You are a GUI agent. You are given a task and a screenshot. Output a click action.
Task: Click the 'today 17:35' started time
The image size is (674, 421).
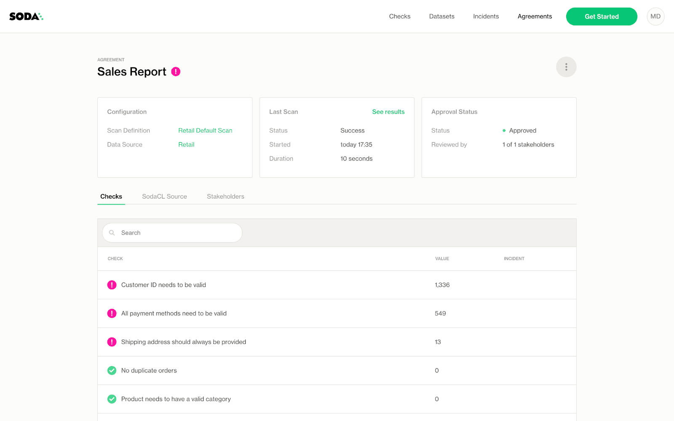click(356, 144)
